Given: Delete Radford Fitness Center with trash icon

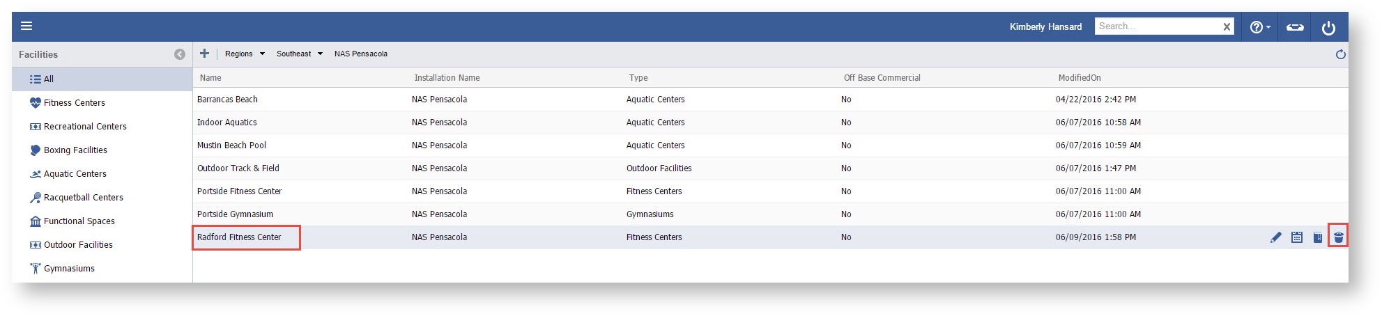Looking at the screenshot, I should (1338, 237).
